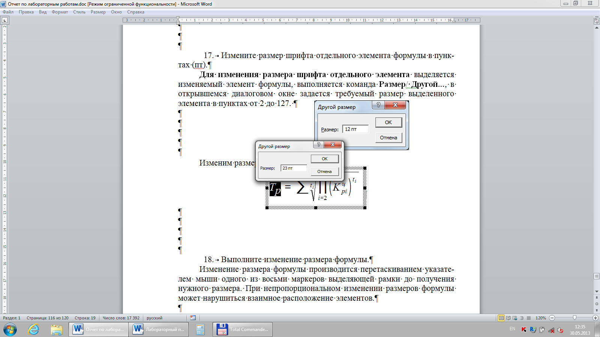Click Раздел: 1 in status bar

pos(12,318)
